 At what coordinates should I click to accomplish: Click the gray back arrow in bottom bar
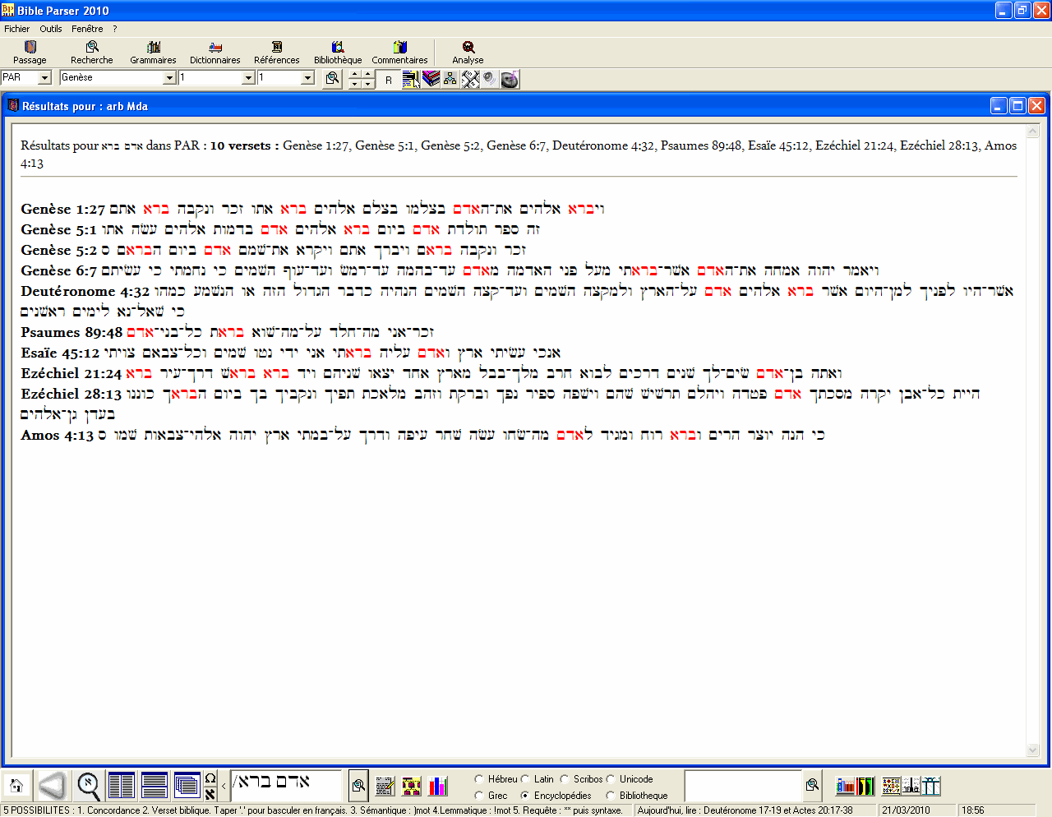(x=52, y=786)
